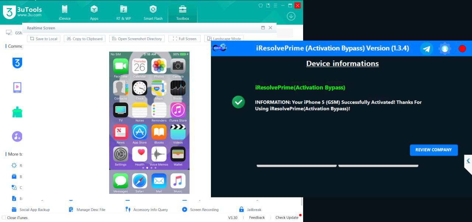Click the purple music note tool icon

(x=17, y=136)
